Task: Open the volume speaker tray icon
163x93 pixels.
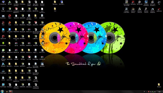Action: point(155,92)
